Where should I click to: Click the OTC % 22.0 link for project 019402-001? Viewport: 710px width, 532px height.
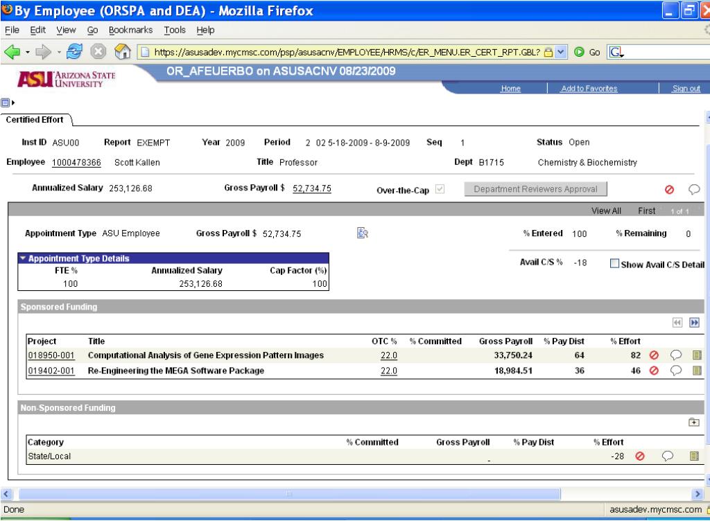pyautogui.click(x=388, y=371)
